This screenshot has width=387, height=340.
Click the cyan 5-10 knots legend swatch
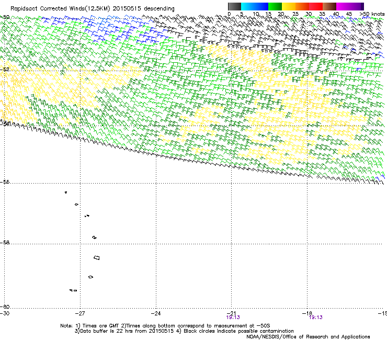pos(248,6)
